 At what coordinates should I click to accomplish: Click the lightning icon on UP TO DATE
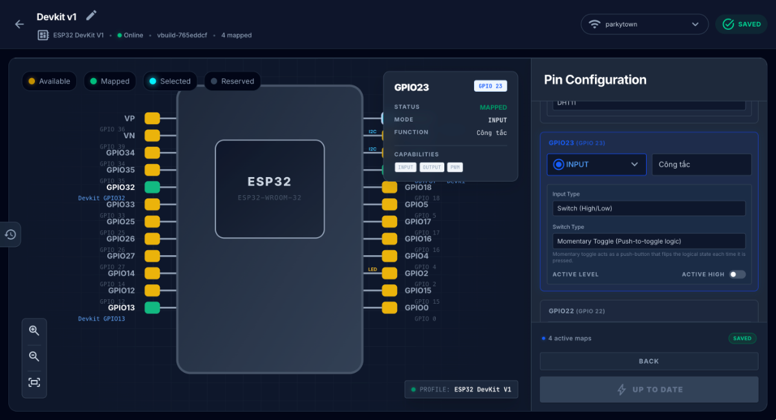coord(621,390)
